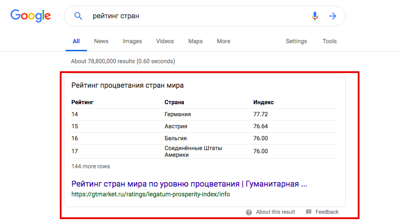
Task: Go to the Videos tab
Action: point(165,41)
